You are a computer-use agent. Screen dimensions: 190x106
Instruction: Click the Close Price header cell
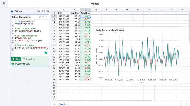(x=75, y=13)
